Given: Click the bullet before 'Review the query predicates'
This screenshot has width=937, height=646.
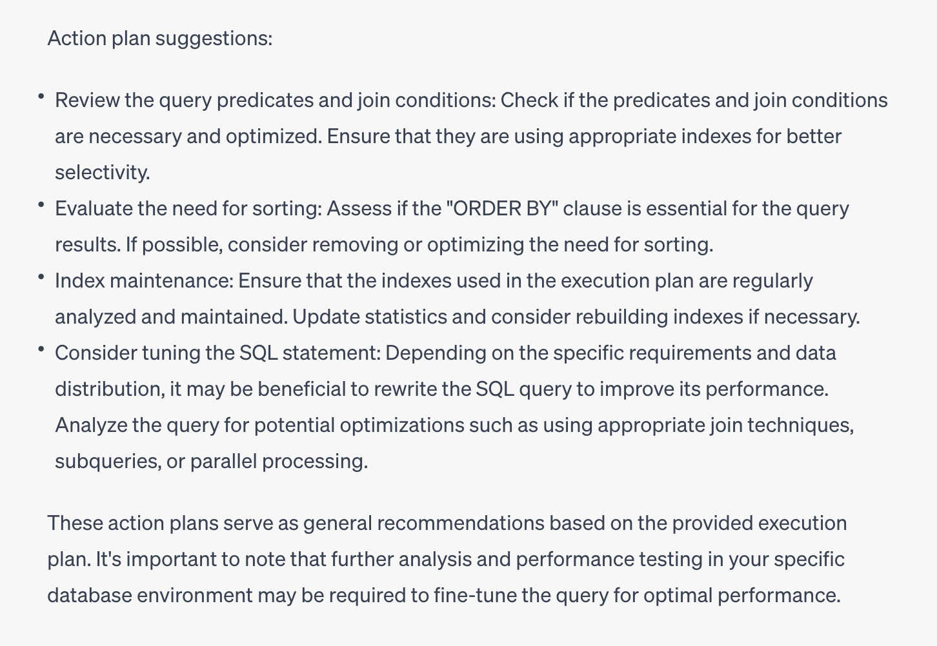Looking at the screenshot, I should coord(41,97).
